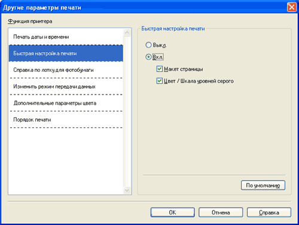Open help via Справка button
The width and height of the screenshot is (299, 225).
[269, 212]
